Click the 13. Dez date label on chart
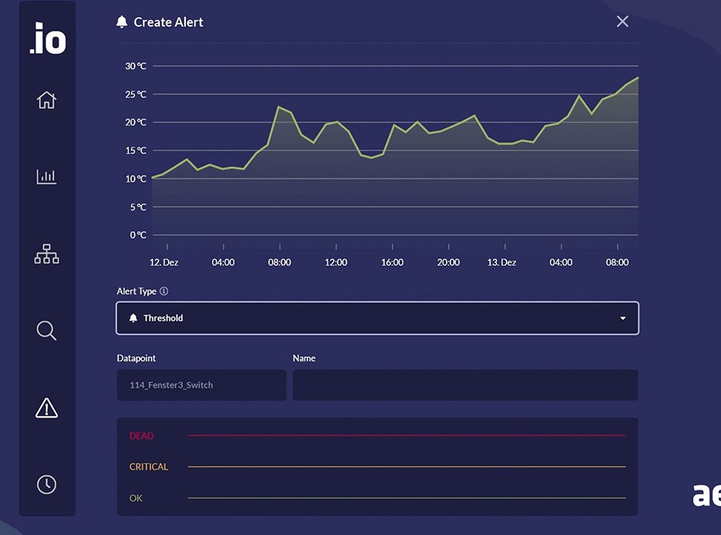 click(x=502, y=262)
